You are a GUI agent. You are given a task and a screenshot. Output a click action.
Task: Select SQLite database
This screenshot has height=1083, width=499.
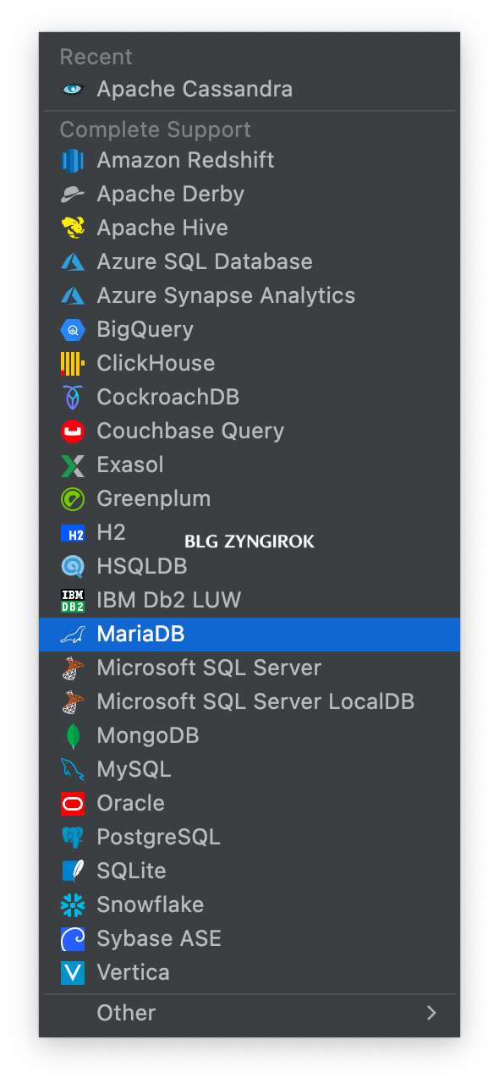249,871
